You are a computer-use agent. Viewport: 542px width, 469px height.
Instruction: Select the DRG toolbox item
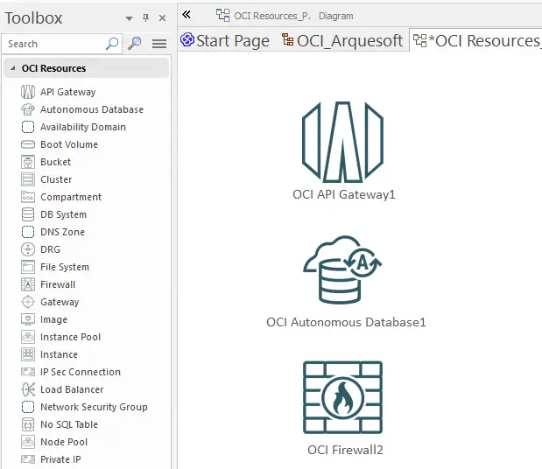[x=50, y=249]
